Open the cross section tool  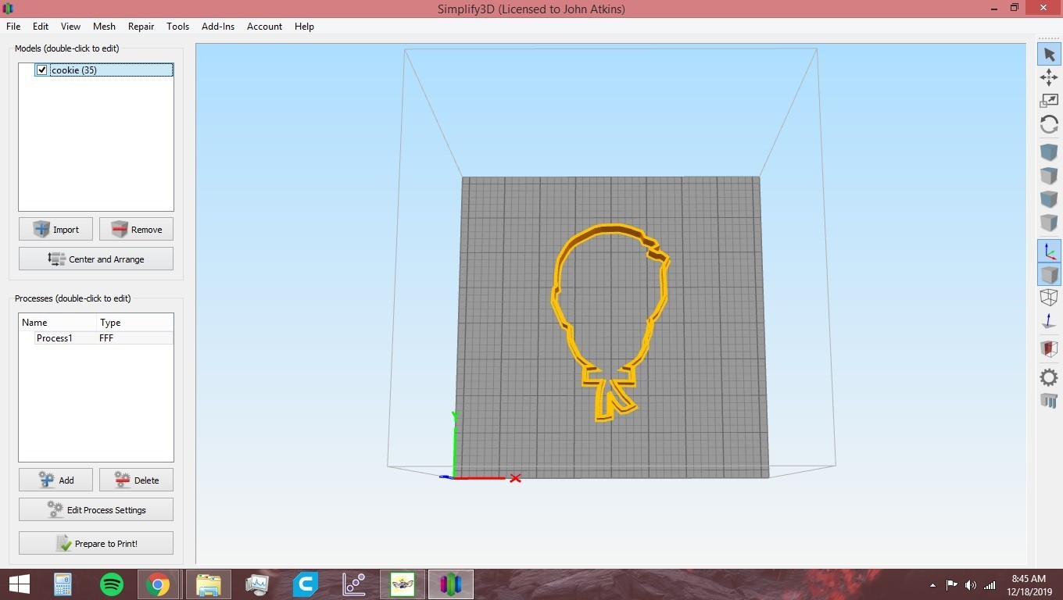coord(1049,348)
